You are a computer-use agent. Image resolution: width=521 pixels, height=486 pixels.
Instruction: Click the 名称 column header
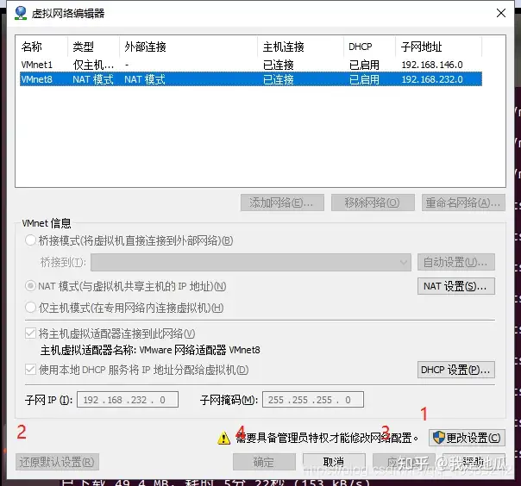pyautogui.click(x=43, y=47)
